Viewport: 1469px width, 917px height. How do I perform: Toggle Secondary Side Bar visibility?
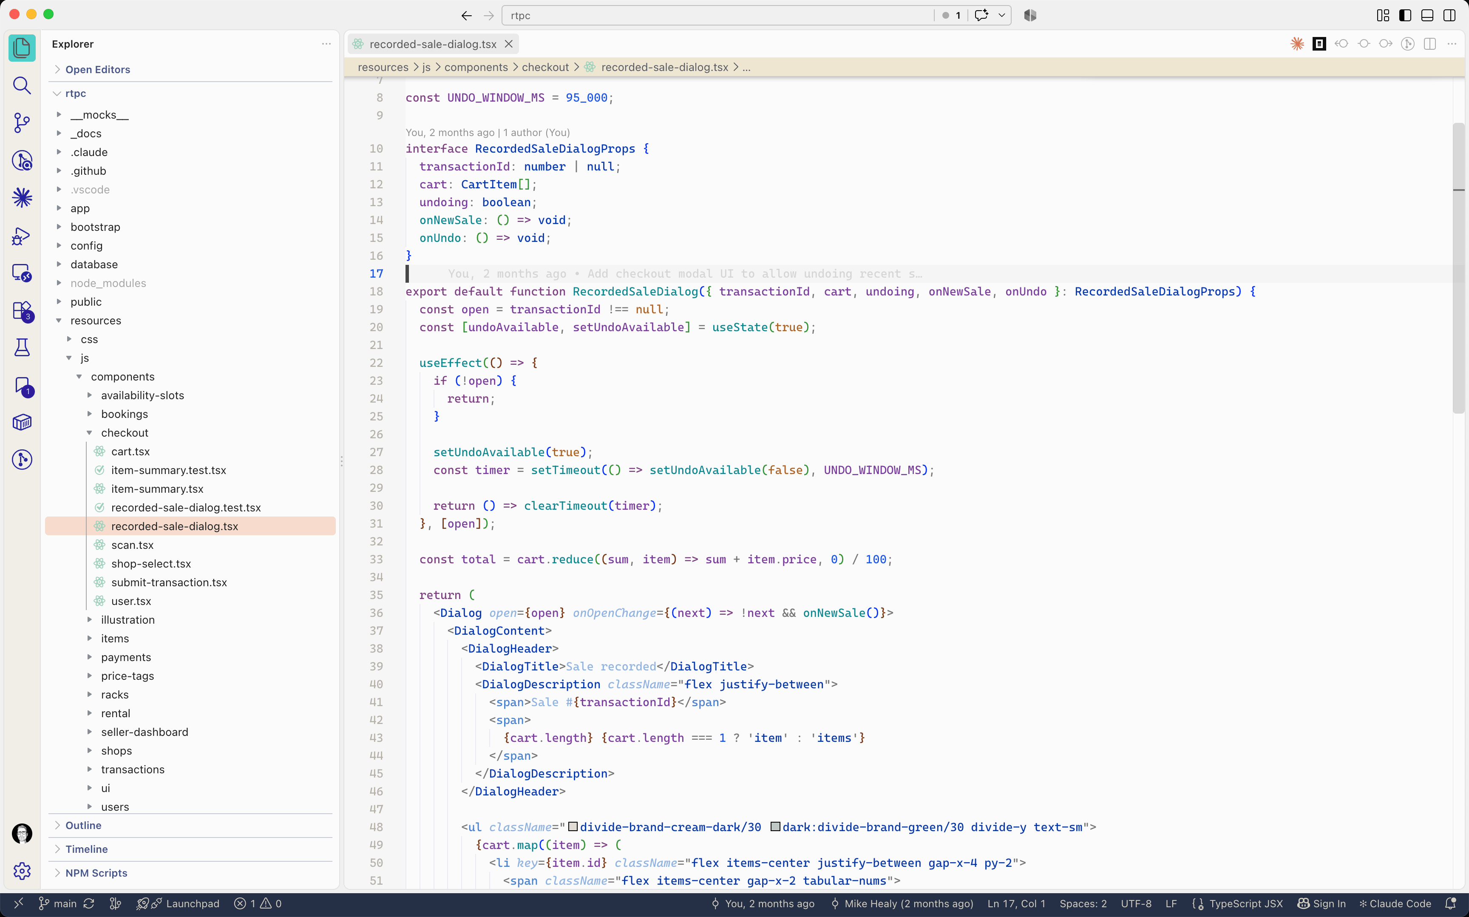click(1449, 16)
